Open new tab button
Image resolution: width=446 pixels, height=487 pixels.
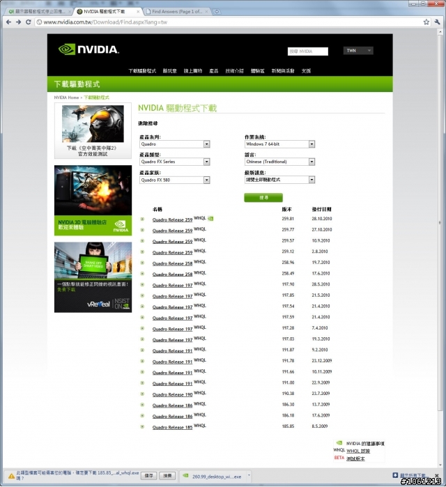click(x=217, y=11)
